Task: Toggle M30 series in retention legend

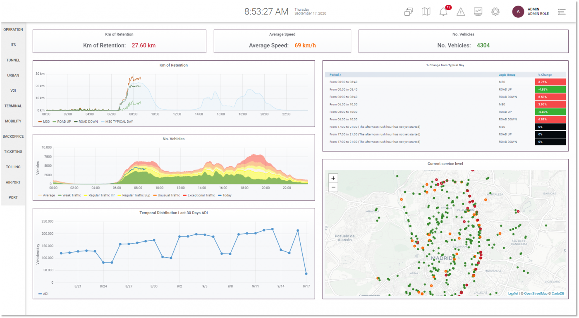Action: (x=44, y=122)
